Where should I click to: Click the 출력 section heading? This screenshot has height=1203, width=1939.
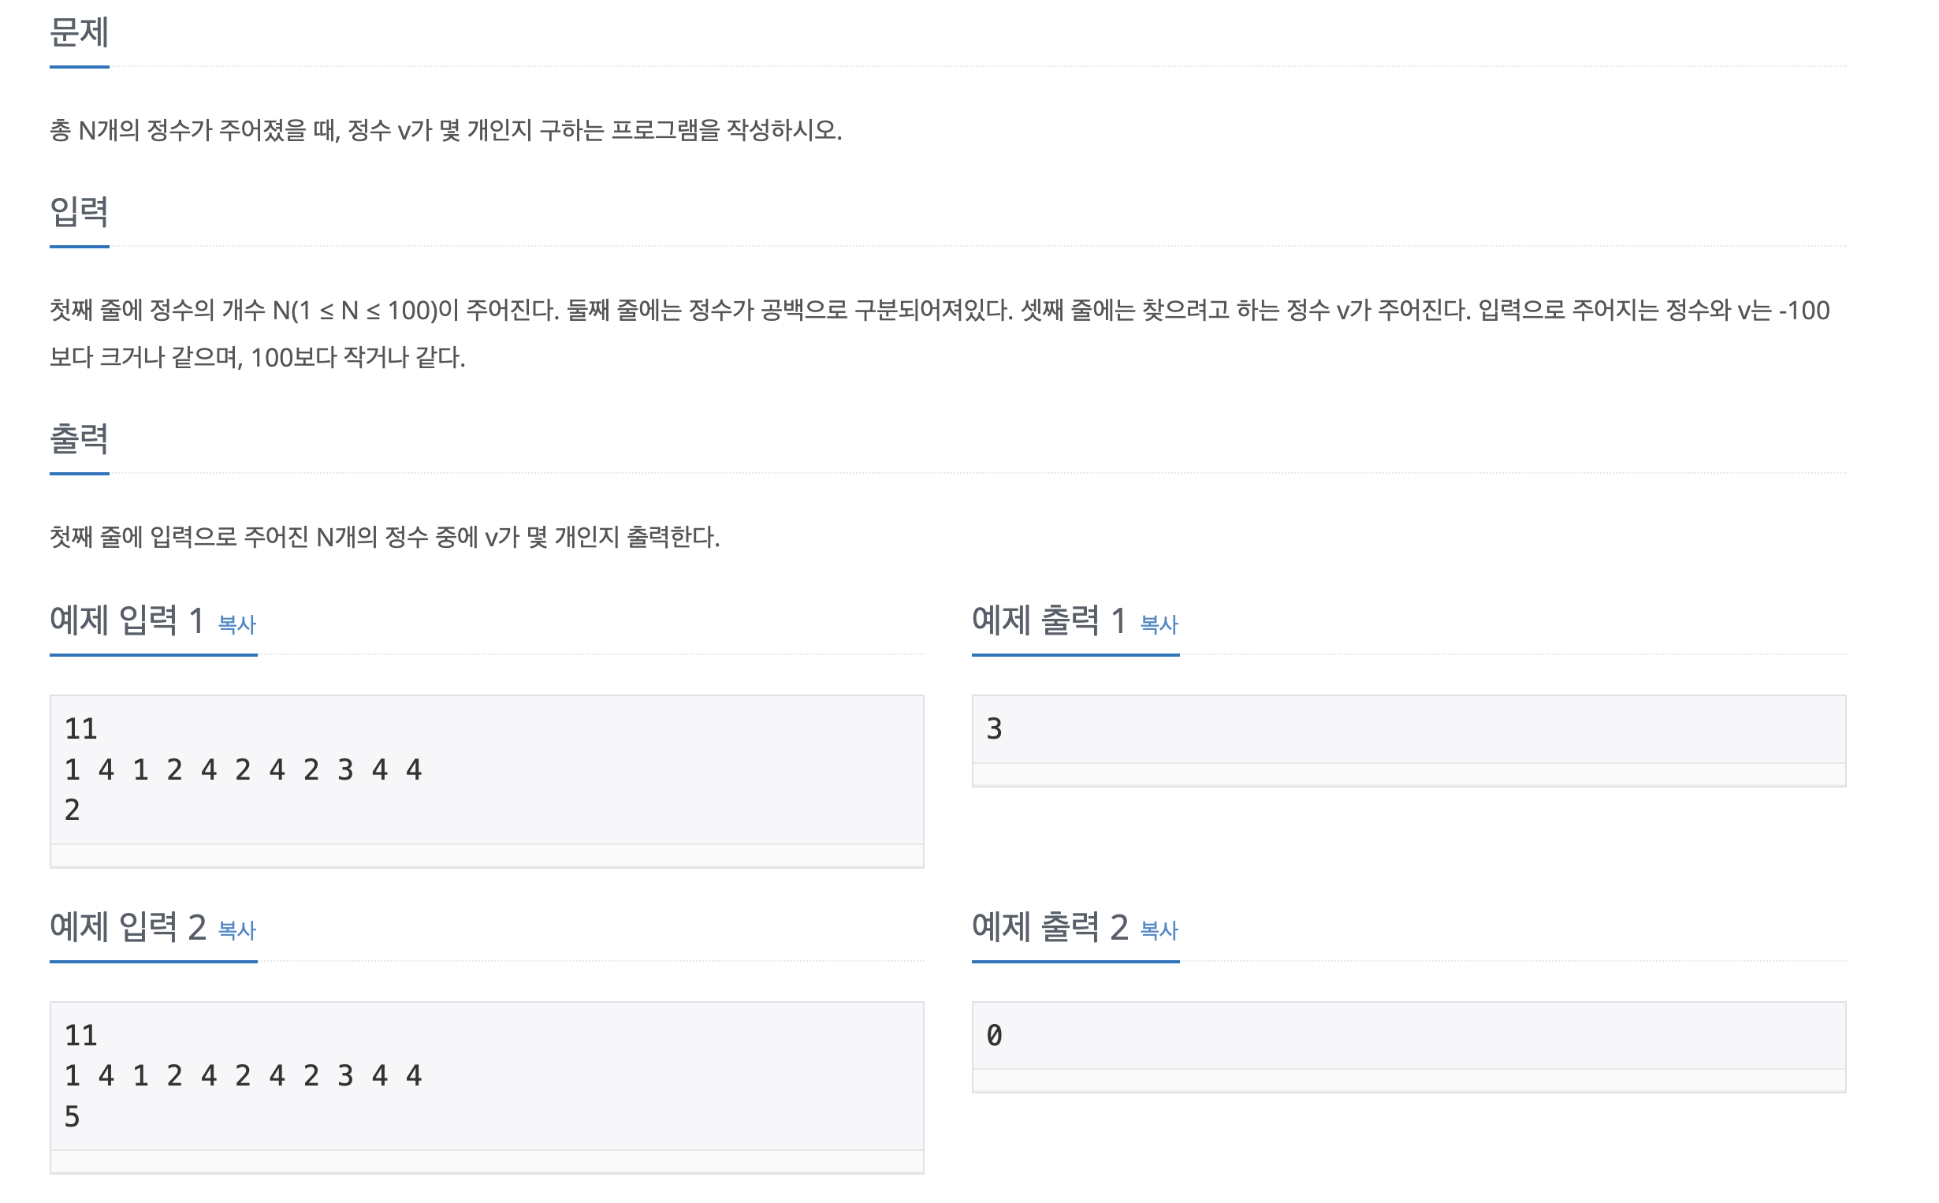pyautogui.click(x=79, y=438)
